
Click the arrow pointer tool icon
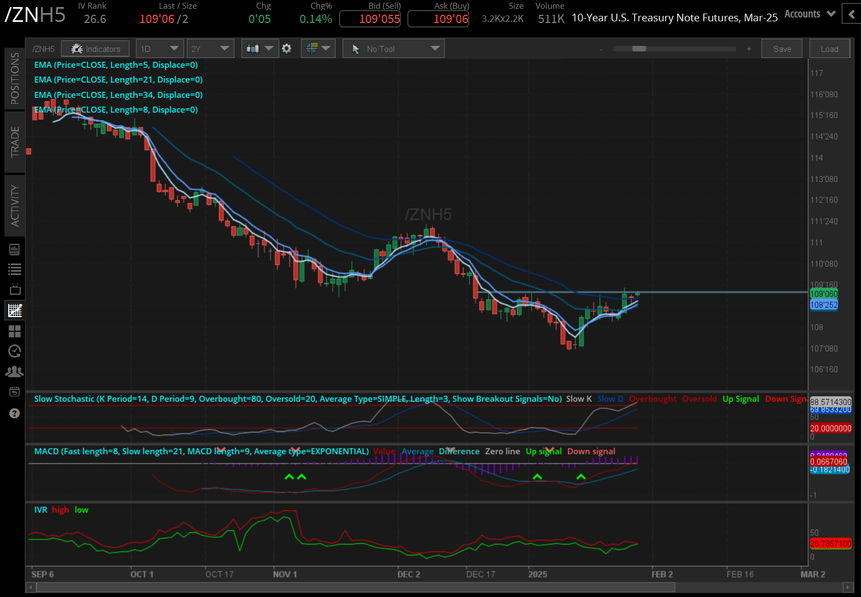356,49
